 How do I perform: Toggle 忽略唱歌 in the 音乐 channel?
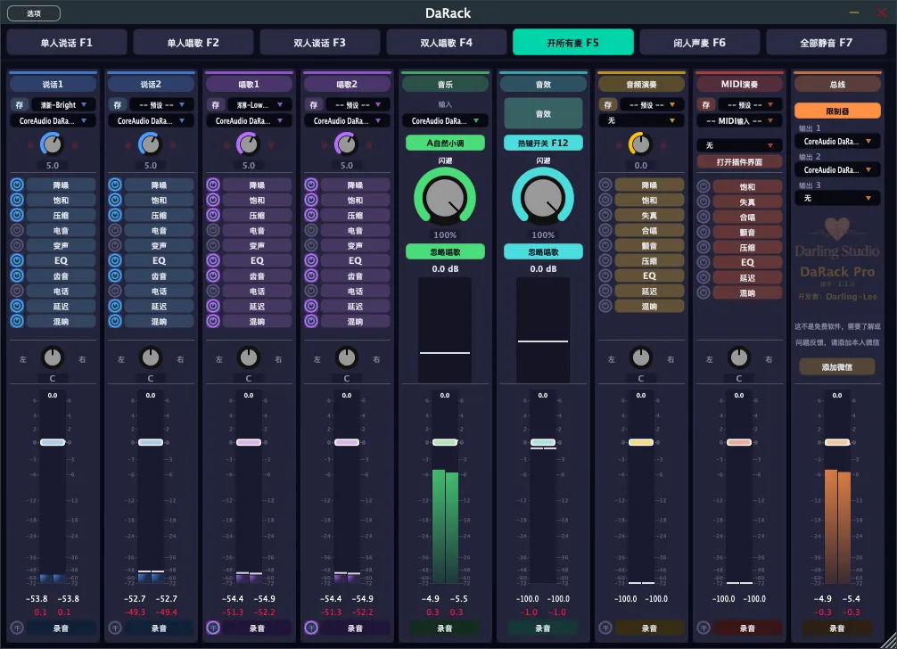click(445, 251)
